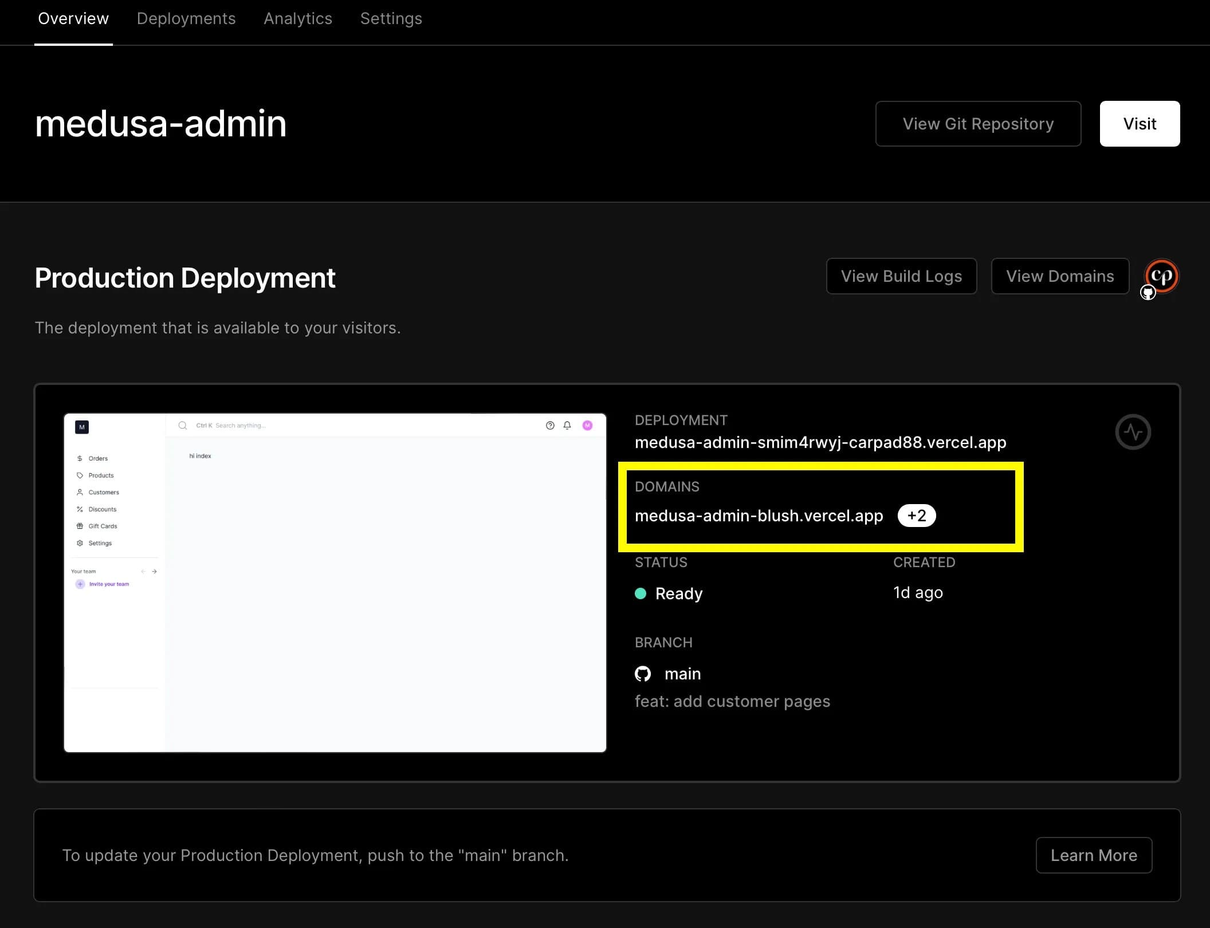The height and width of the screenshot is (928, 1210).
Task: Open View Build Logs
Action: [901, 276]
